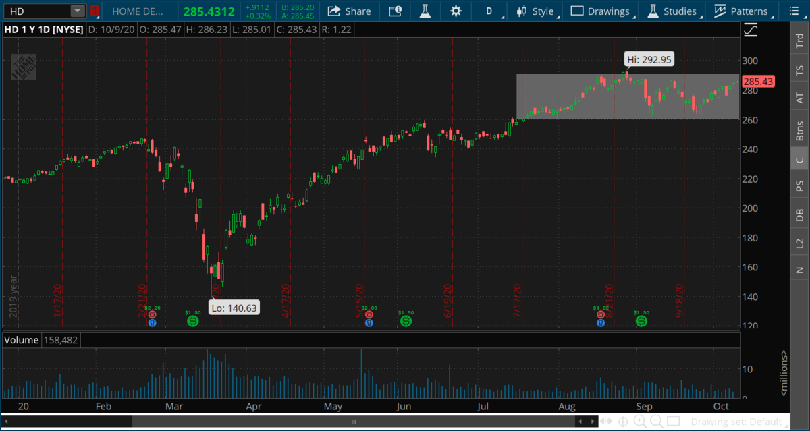Viewport: 810px width, 431px height.
Task: Open the N sidebar tab
Action: (800, 270)
